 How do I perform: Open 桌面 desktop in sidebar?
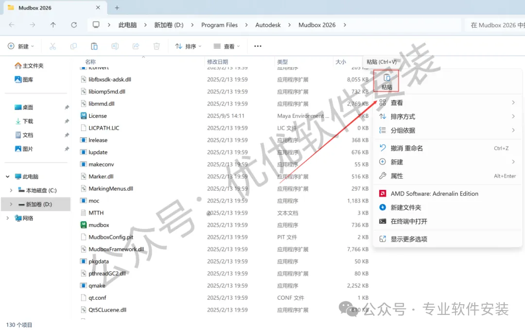click(x=24, y=107)
